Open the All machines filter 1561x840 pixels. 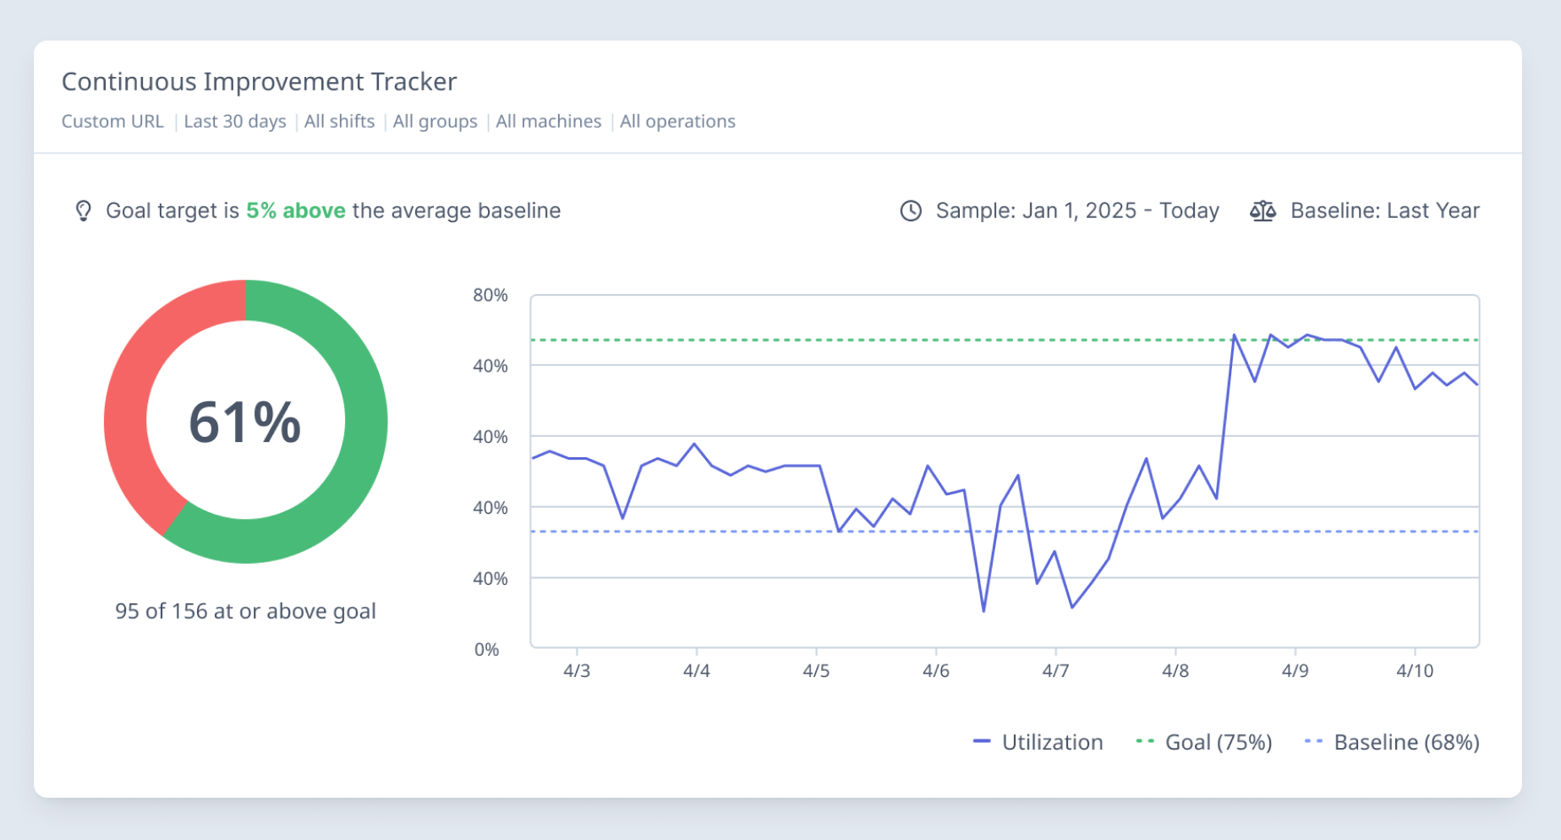click(x=548, y=121)
